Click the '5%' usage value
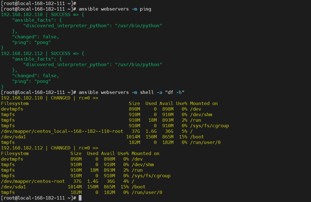This screenshot has width=311, height=202. coord(185,131)
